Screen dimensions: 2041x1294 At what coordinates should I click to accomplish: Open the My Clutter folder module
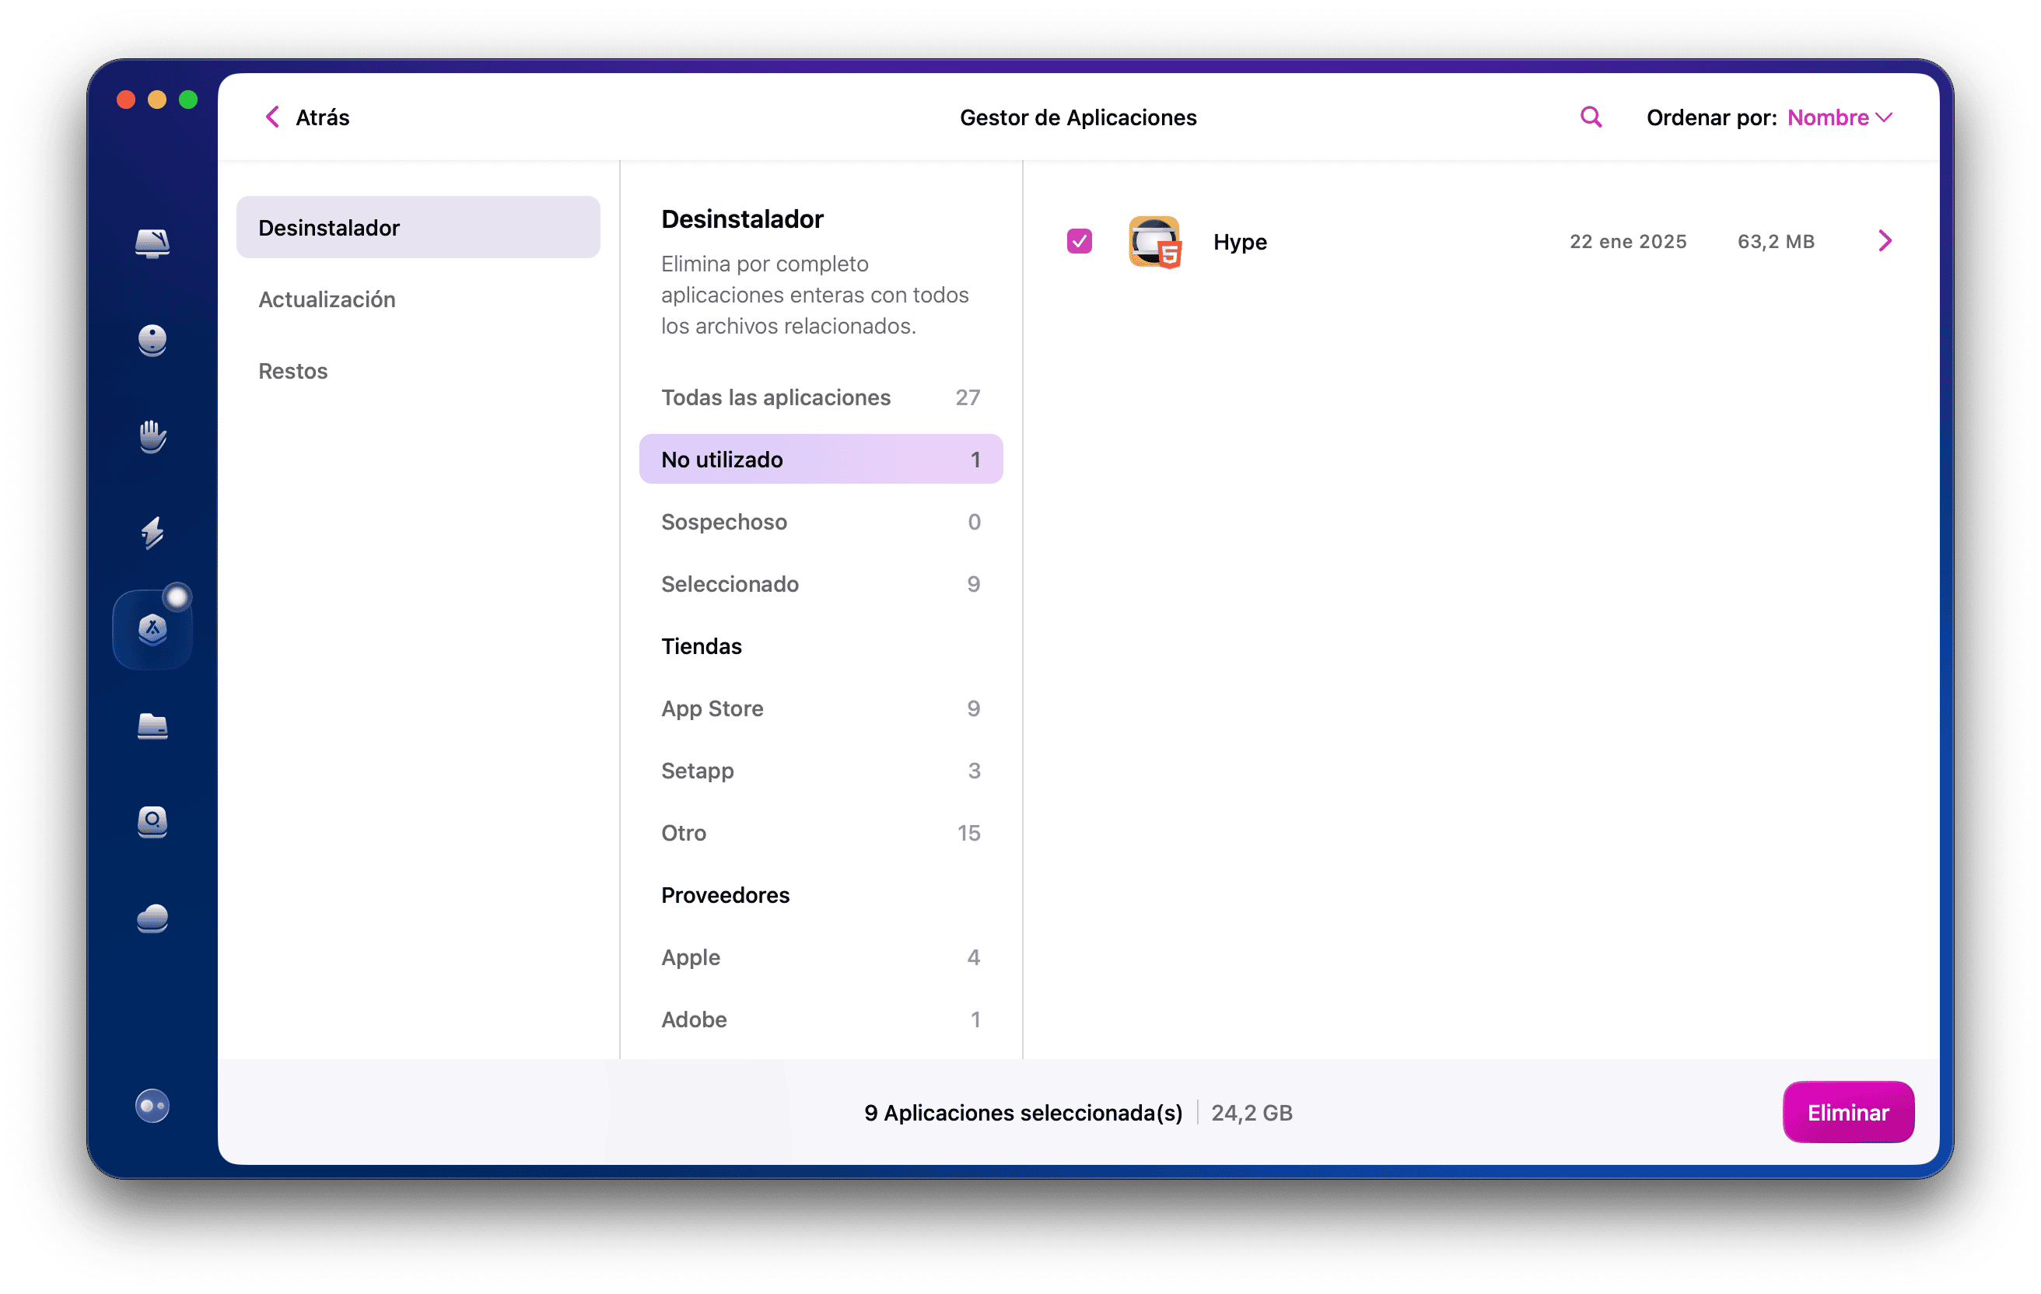(x=152, y=727)
